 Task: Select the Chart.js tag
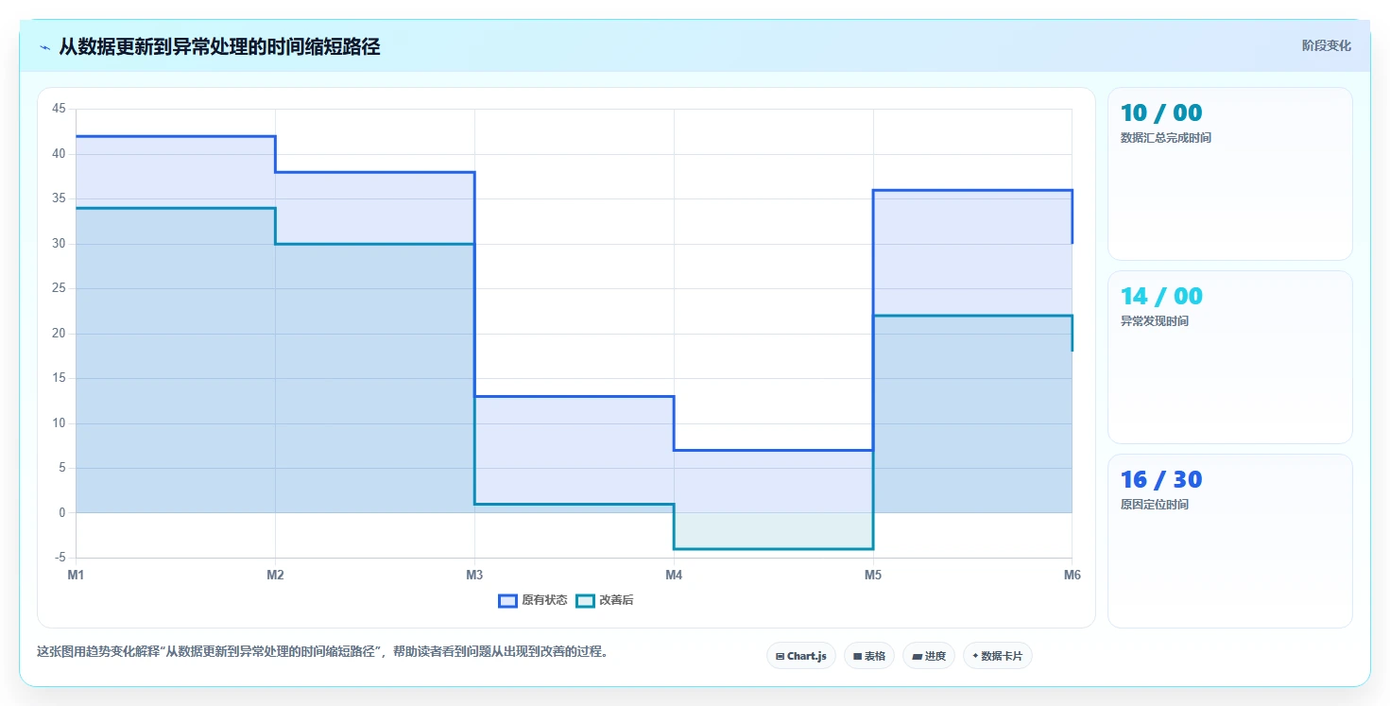pyautogui.click(x=800, y=656)
